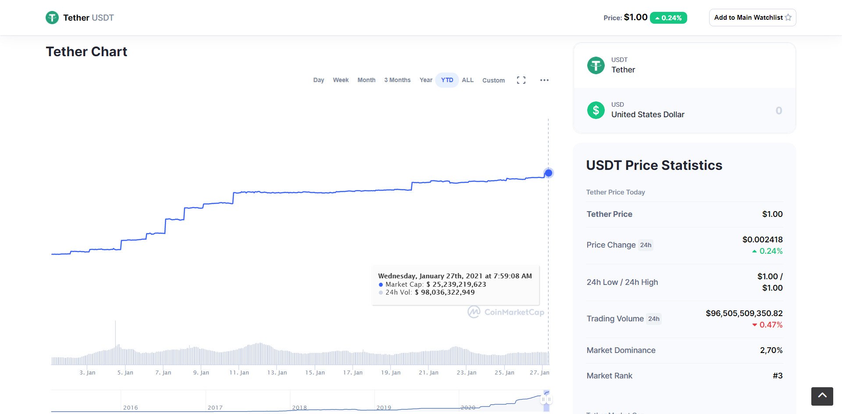The height and width of the screenshot is (414, 842).
Task: Select the Year chart range
Action: point(426,80)
